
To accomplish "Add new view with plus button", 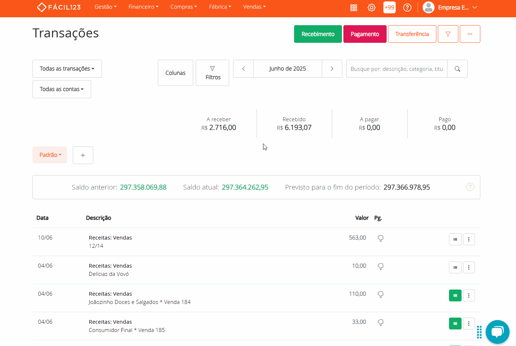I will pyautogui.click(x=83, y=155).
